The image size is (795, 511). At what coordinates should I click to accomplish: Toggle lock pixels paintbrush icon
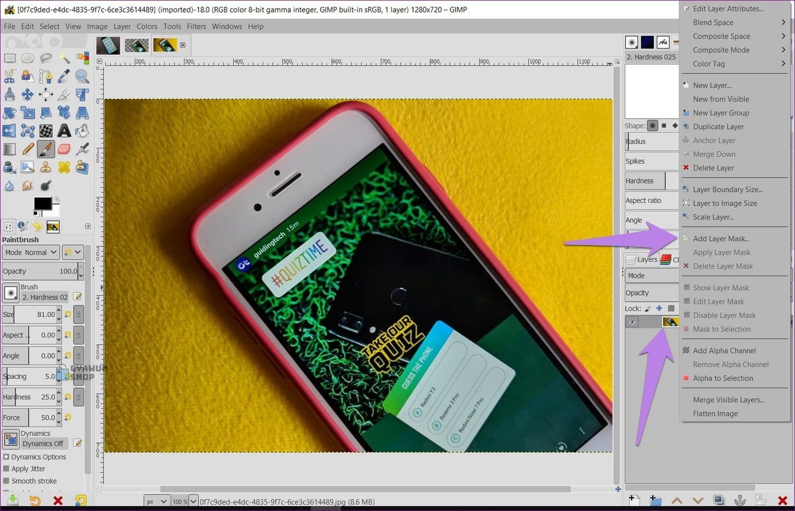[x=648, y=309]
